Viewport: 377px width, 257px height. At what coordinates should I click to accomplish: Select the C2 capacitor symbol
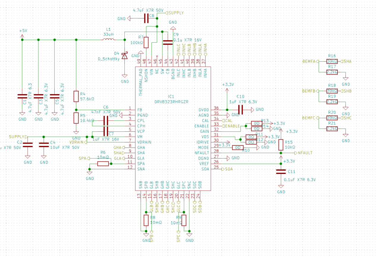pyautogui.click(x=28, y=145)
